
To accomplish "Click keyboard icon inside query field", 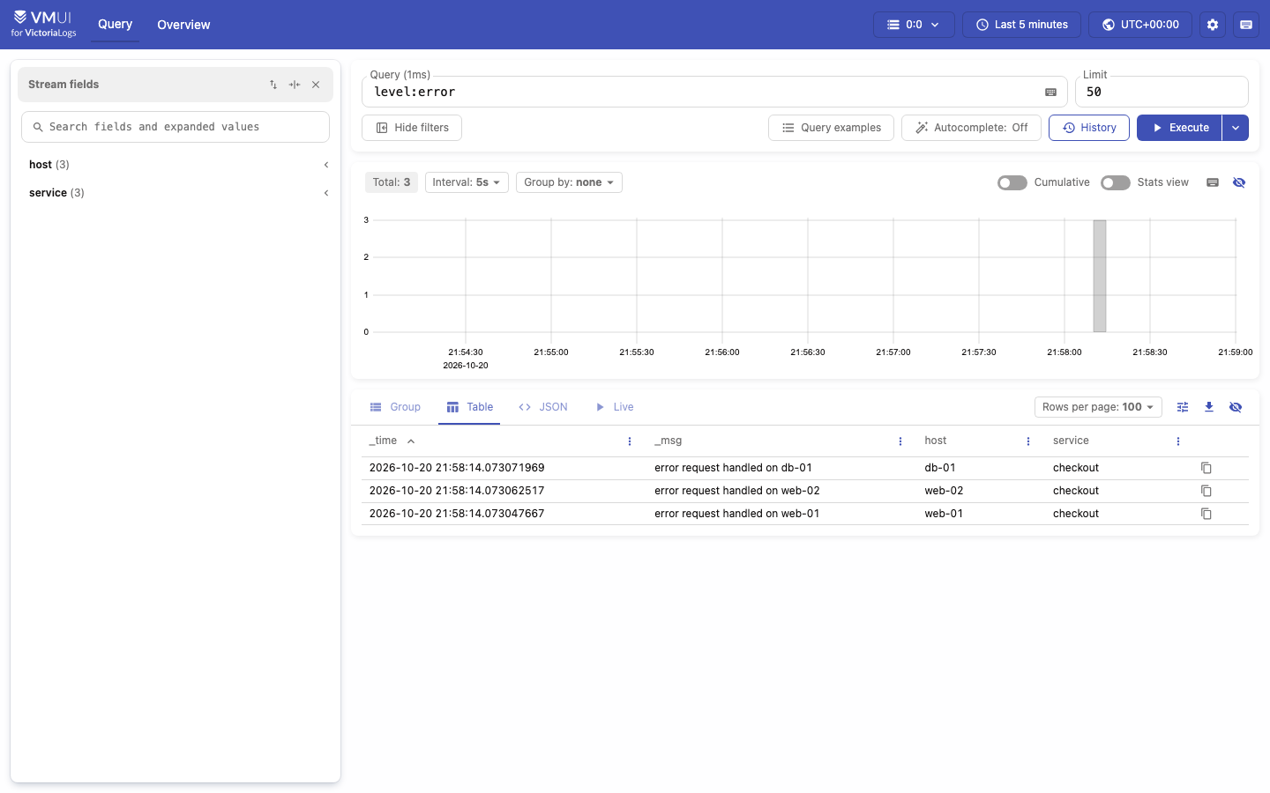I will (x=1050, y=92).
